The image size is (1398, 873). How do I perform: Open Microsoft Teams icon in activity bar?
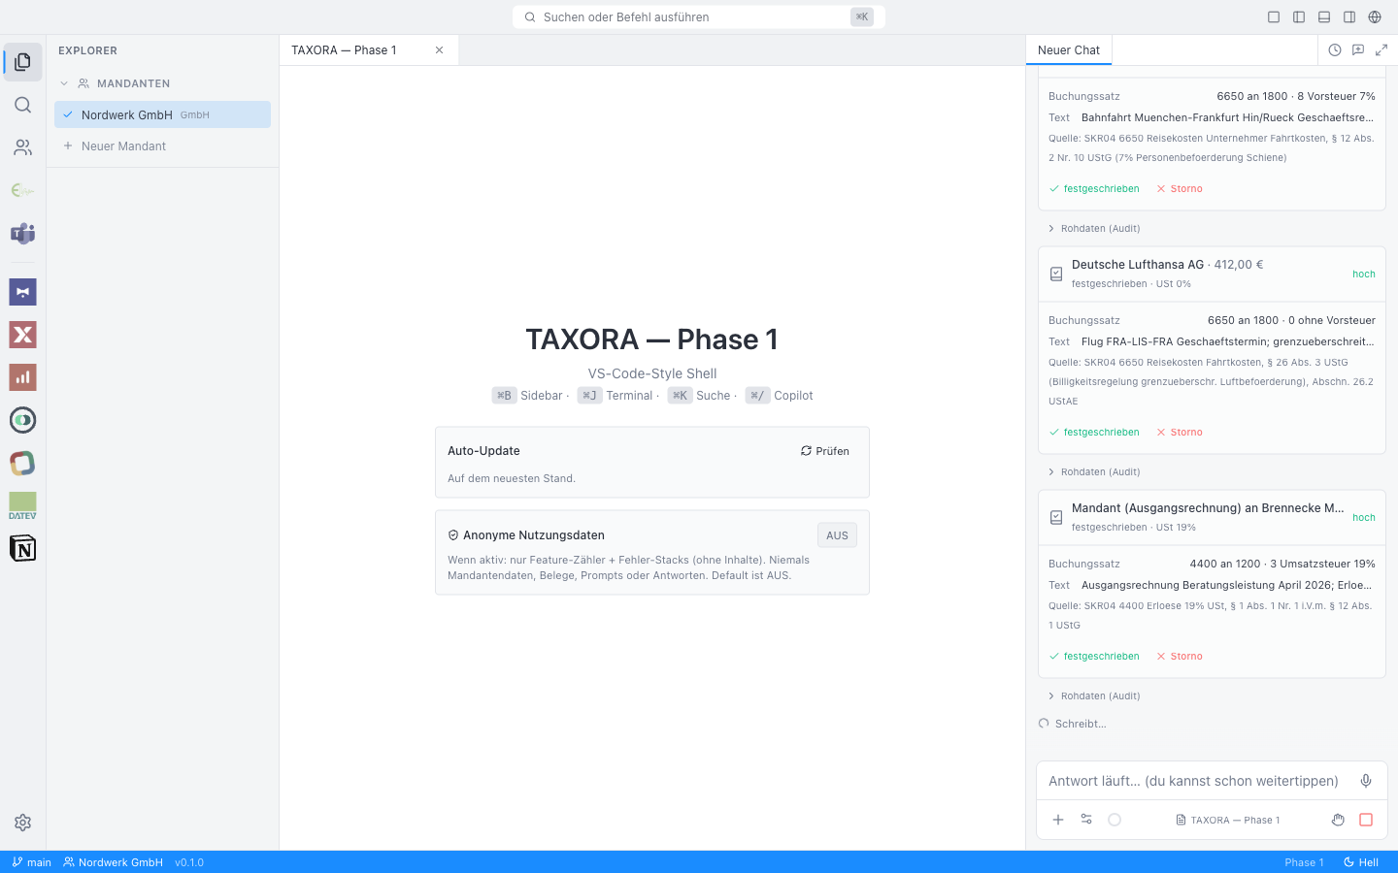pos(22,233)
